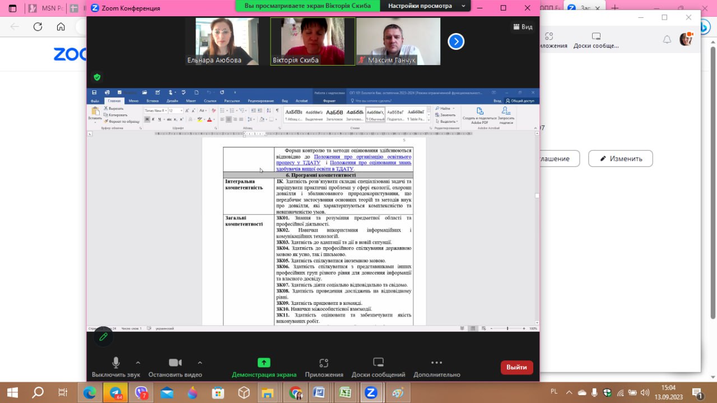Toggle center alignment in Word ribbon
717x403 pixels.
coord(229,119)
